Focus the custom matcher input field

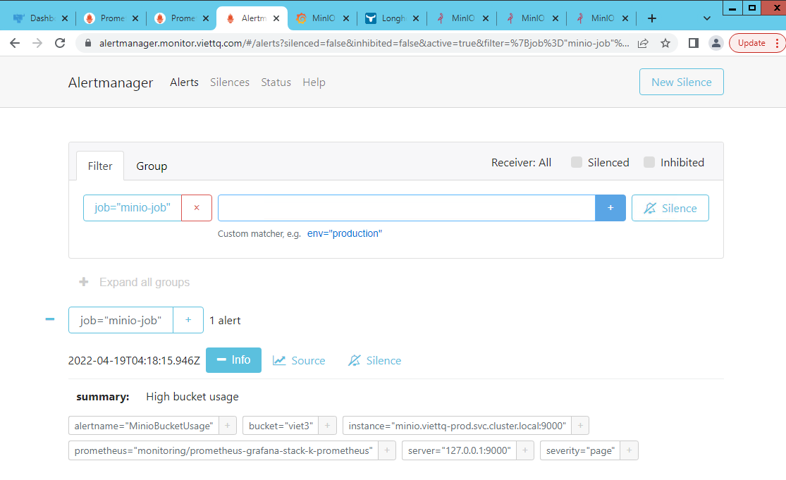[407, 208]
